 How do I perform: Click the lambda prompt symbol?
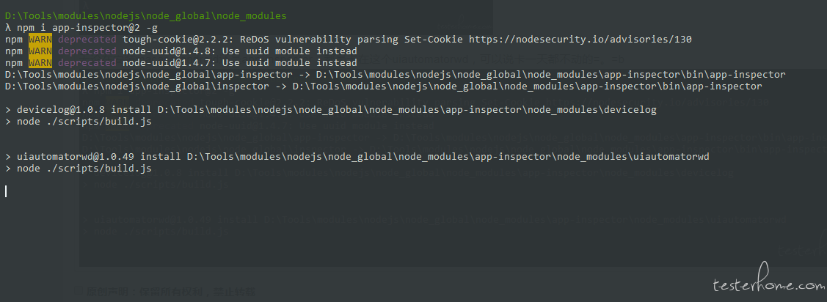pos(7,27)
